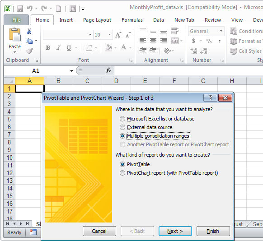Expand the Copy dropdown arrow

36,41
